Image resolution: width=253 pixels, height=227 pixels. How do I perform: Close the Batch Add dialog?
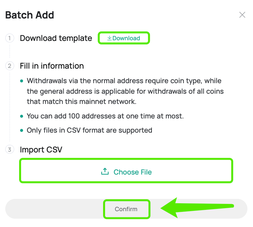[x=242, y=15]
